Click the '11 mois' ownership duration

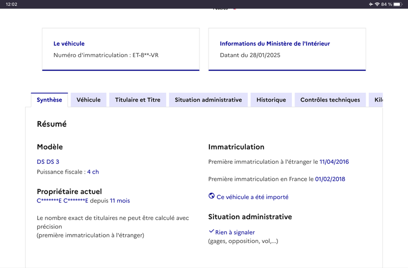[x=120, y=201]
